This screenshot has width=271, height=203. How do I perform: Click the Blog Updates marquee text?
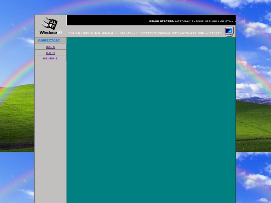(x=192, y=21)
